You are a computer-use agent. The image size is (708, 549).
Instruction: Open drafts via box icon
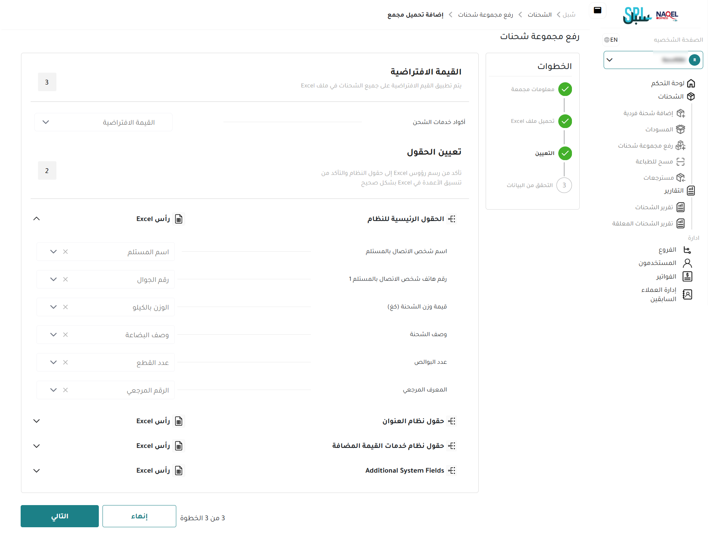point(681,130)
